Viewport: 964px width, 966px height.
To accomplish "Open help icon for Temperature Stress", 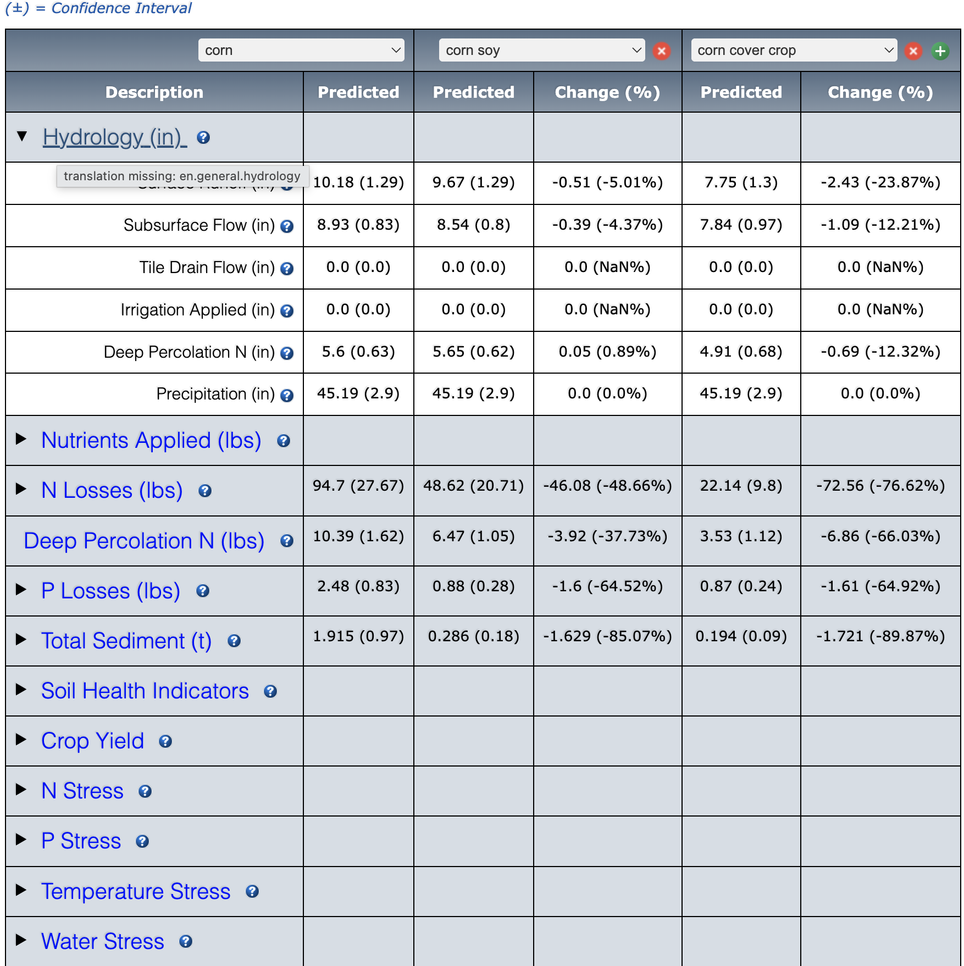I will pyautogui.click(x=252, y=891).
